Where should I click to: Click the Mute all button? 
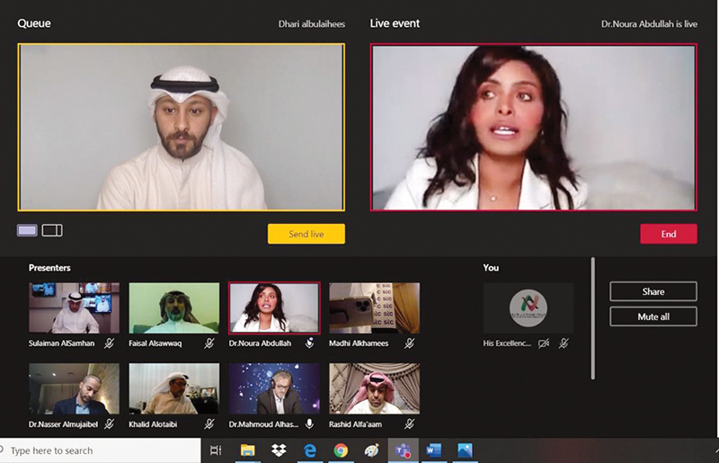pos(653,316)
